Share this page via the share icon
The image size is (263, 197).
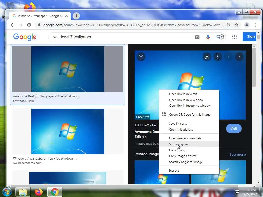pos(228,25)
